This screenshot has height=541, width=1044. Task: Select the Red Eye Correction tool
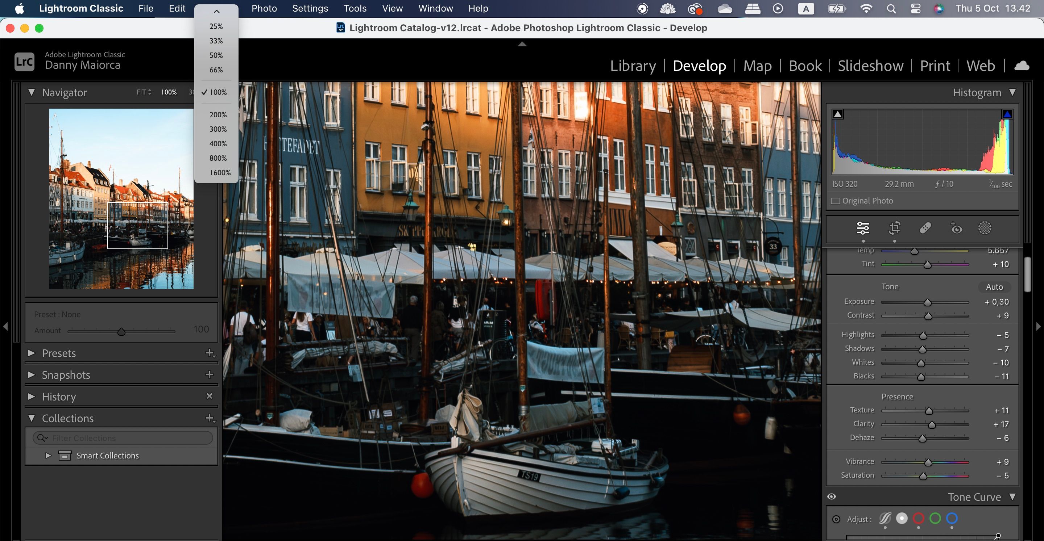[957, 228]
